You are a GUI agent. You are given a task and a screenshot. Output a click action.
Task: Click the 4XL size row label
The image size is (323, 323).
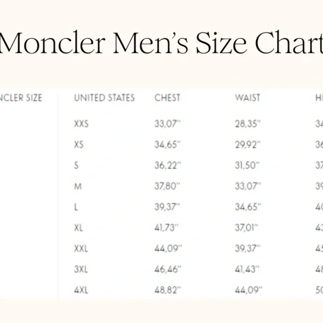(81, 290)
